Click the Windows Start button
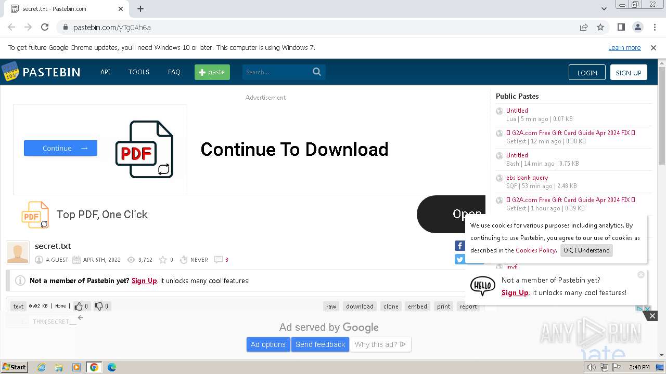666x374 pixels. (x=15, y=367)
